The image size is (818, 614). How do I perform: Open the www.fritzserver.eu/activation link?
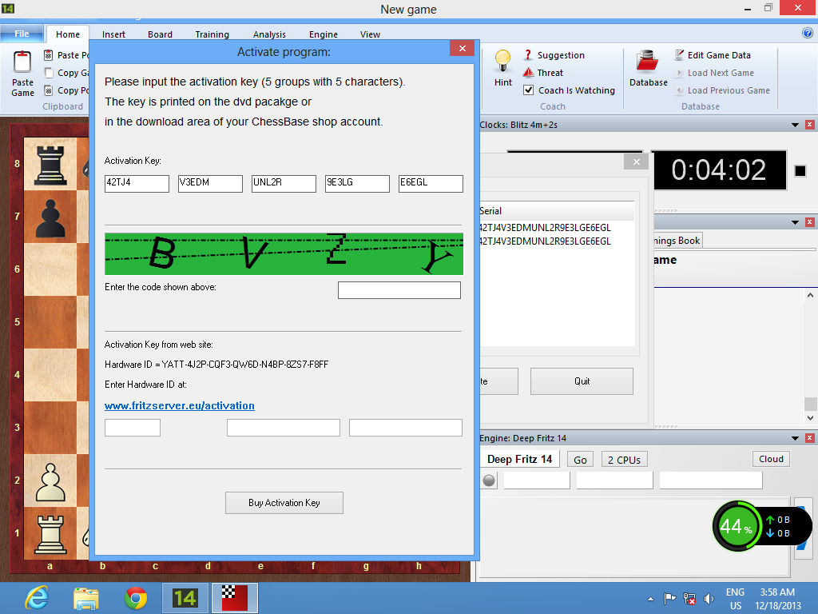click(x=180, y=405)
